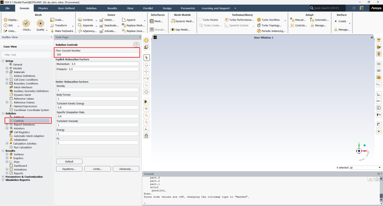Close User Window 1

coord(372,38)
